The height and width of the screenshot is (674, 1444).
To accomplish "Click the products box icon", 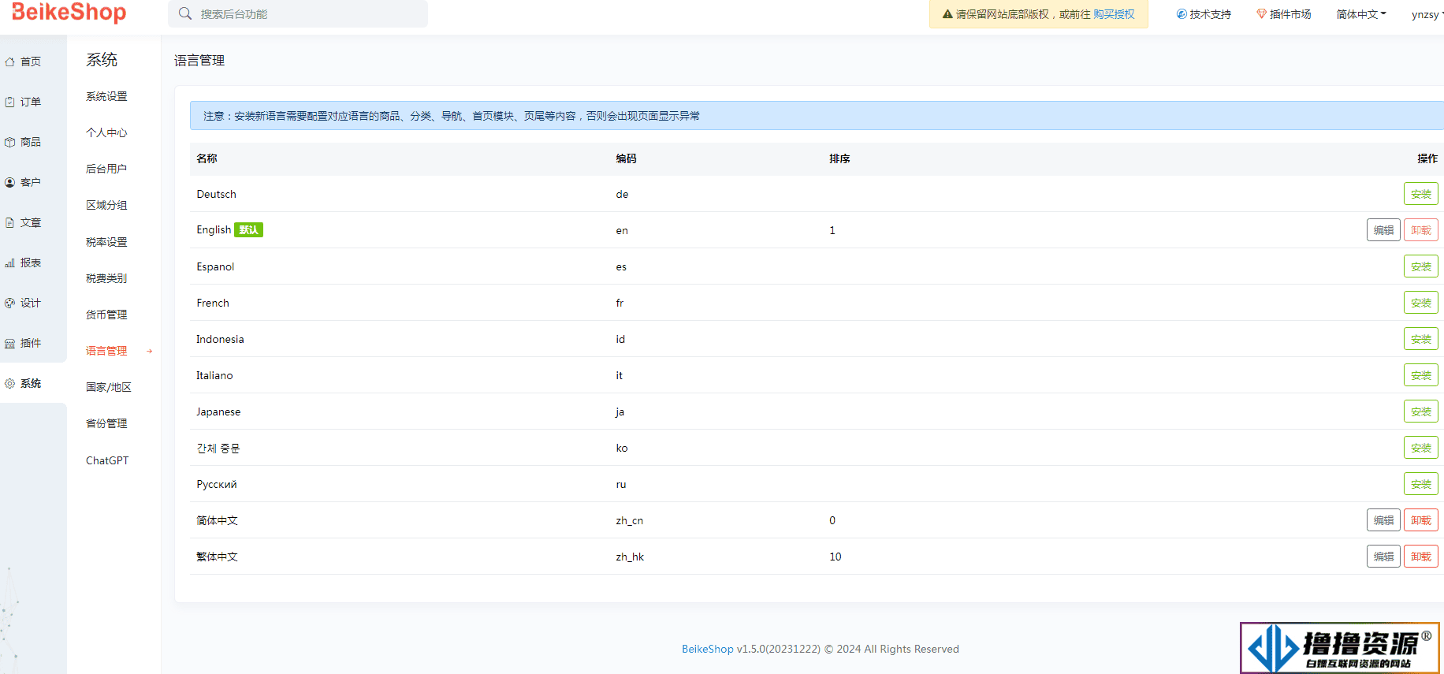I will point(9,142).
